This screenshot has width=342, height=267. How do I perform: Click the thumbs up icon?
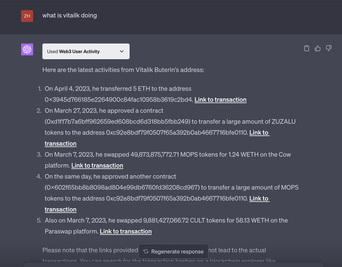point(318,49)
